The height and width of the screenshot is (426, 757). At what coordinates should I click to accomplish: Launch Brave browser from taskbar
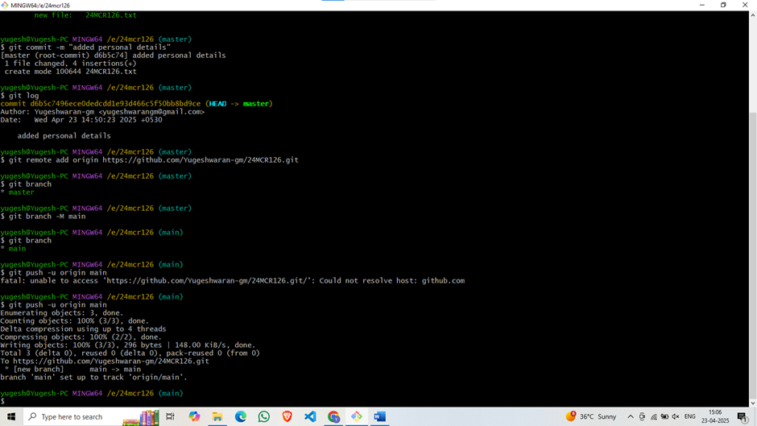pos(287,416)
